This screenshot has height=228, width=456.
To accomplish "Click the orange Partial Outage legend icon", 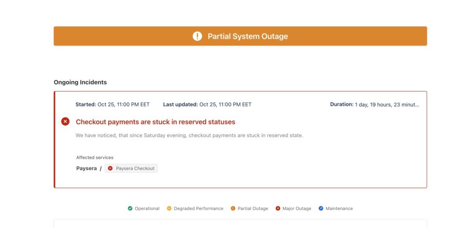I will click(x=233, y=208).
